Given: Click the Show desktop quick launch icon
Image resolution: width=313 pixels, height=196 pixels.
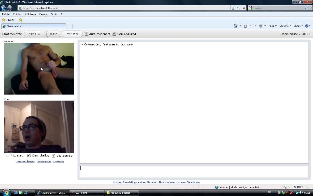Looking at the screenshot, I should 16,193.
